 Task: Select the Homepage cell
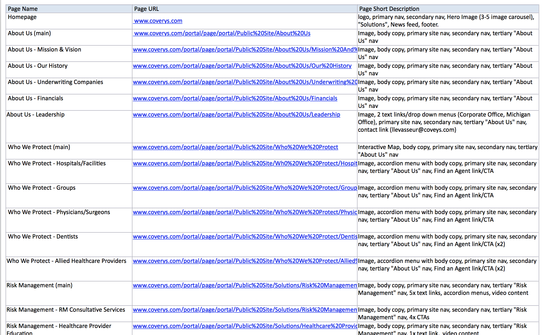pyautogui.click(x=69, y=21)
